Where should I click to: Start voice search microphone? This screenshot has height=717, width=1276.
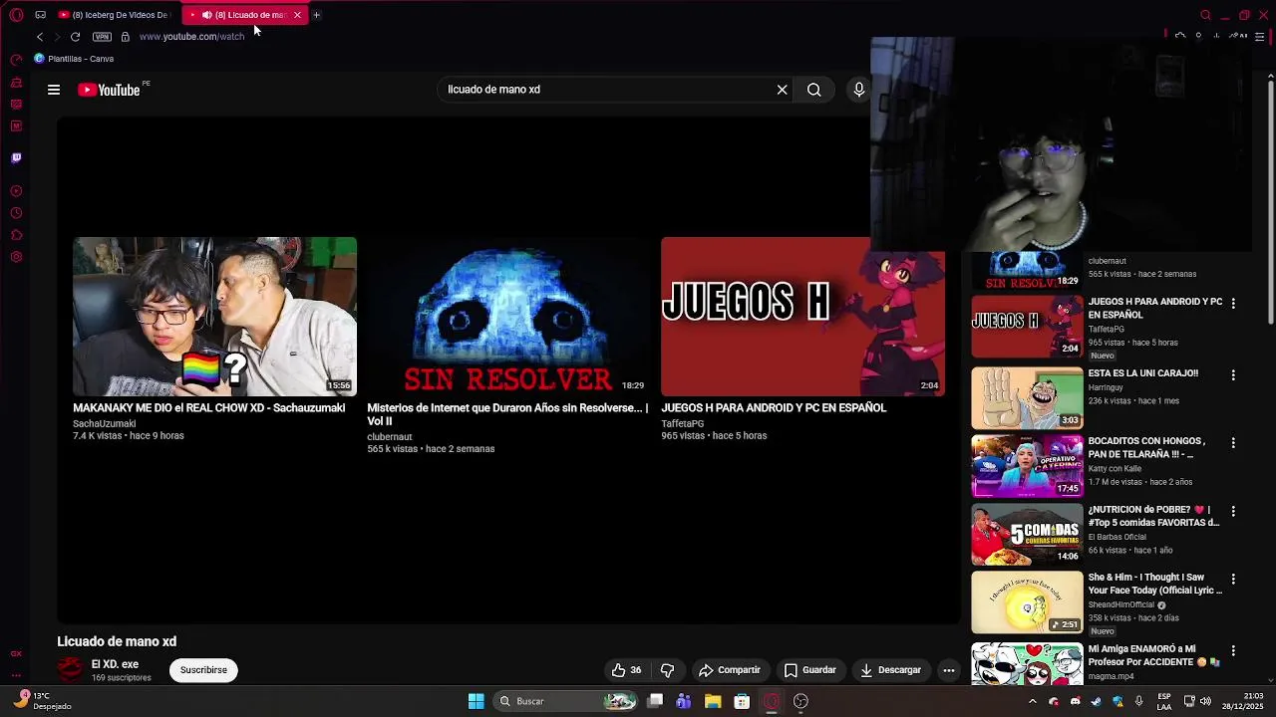click(859, 90)
